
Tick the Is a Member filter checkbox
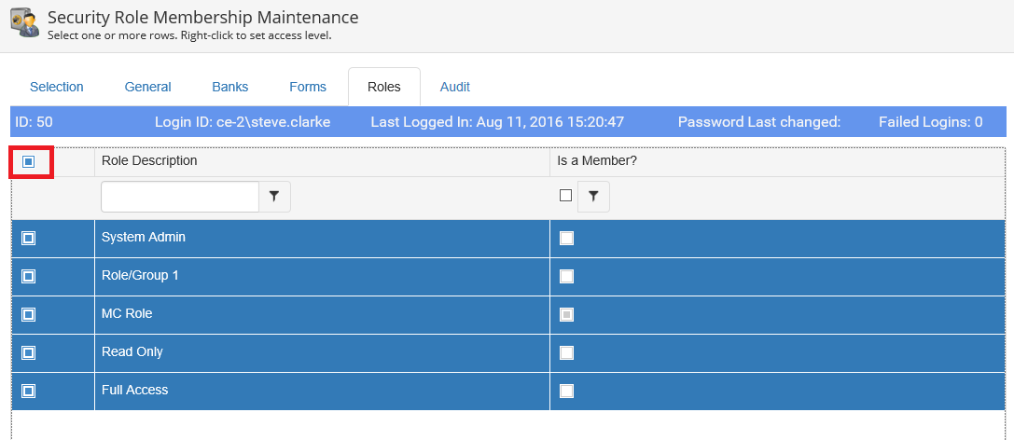click(565, 196)
